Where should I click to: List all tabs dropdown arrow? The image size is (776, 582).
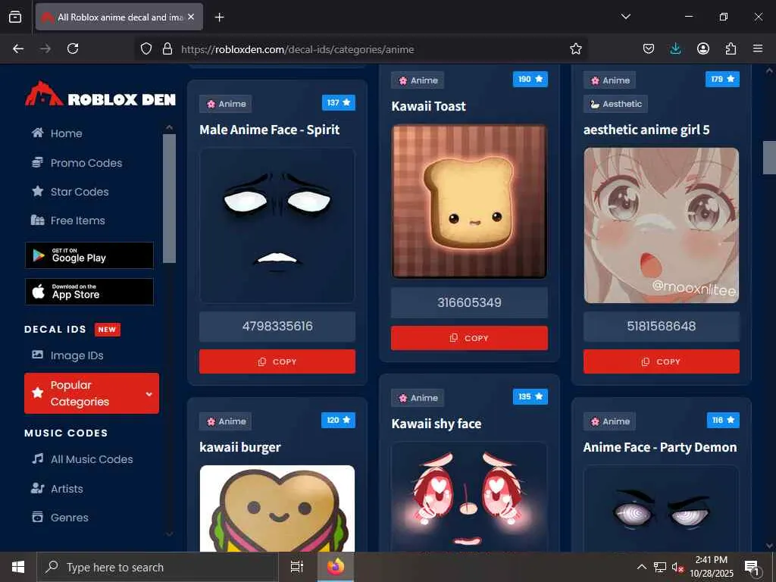626,17
